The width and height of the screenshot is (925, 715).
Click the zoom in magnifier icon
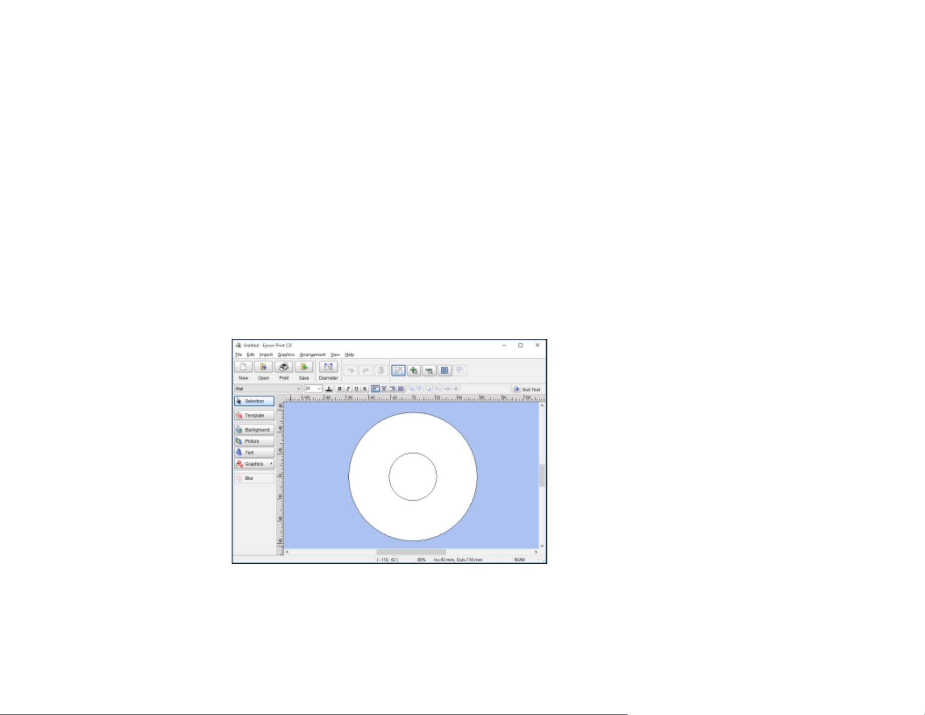click(414, 370)
